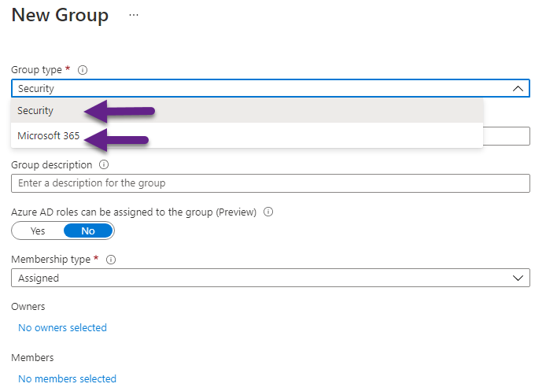Click the Owners section label

pos(28,307)
